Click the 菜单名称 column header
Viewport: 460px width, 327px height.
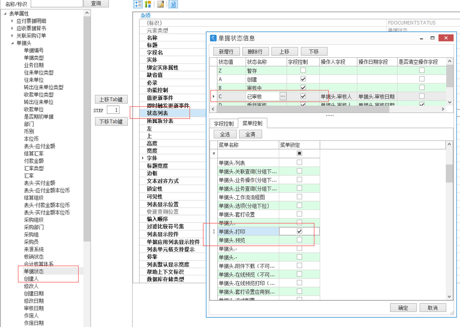point(248,145)
